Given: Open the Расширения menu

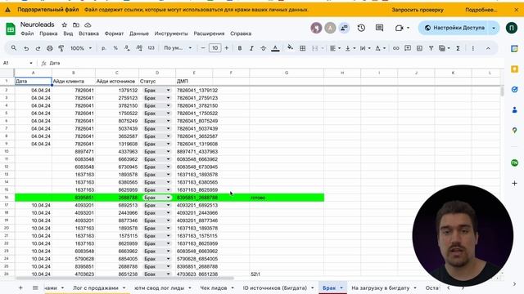Looking at the screenshot, I should (x=210, y=33).
